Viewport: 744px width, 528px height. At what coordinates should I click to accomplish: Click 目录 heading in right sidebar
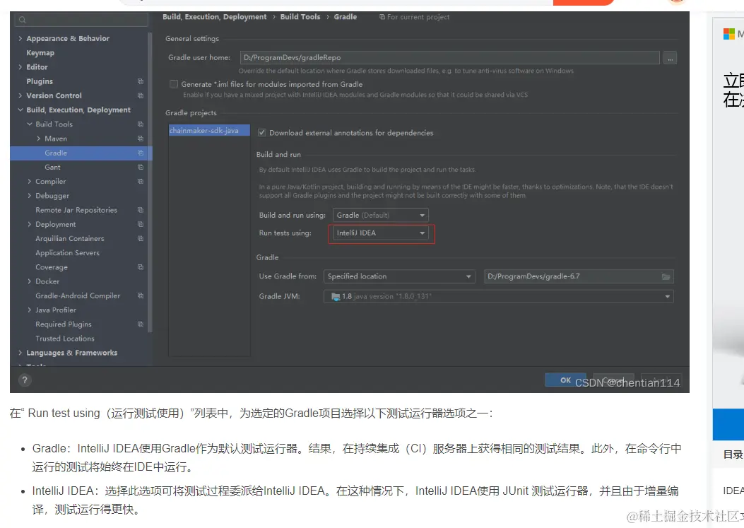pos(733,454)
